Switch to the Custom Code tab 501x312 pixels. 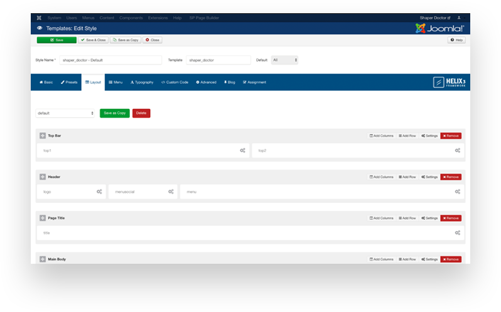click(175, 82)
